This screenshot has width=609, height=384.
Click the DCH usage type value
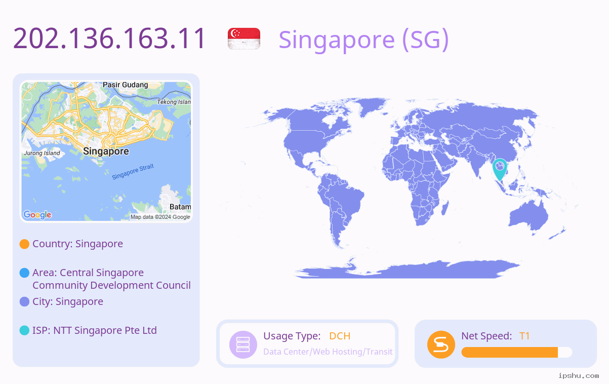pos(340,336)
